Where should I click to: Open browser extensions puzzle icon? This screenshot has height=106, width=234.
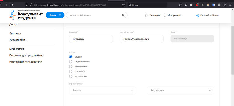pyautogui.click(x=225, y=5)
